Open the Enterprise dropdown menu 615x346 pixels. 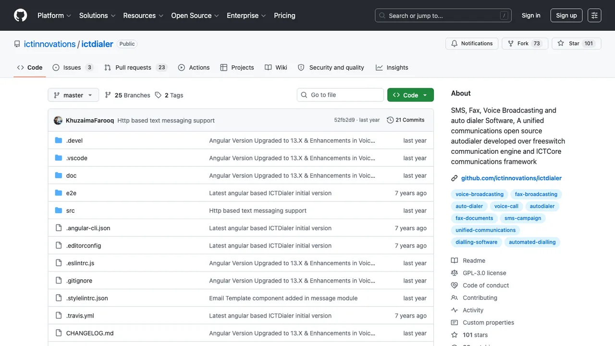point(246,15)
